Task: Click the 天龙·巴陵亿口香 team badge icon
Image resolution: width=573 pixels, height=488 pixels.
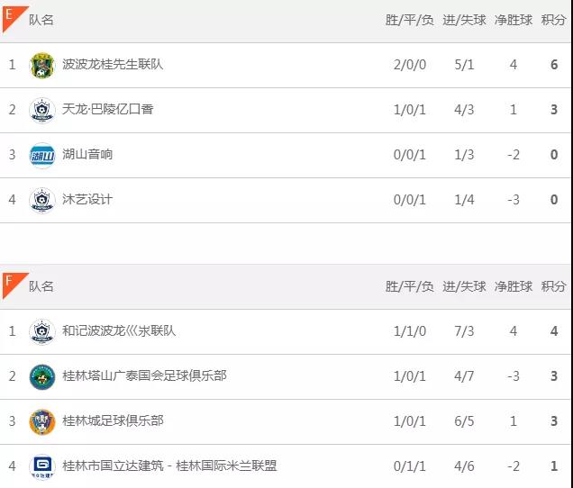Action: tap(42, 110)
